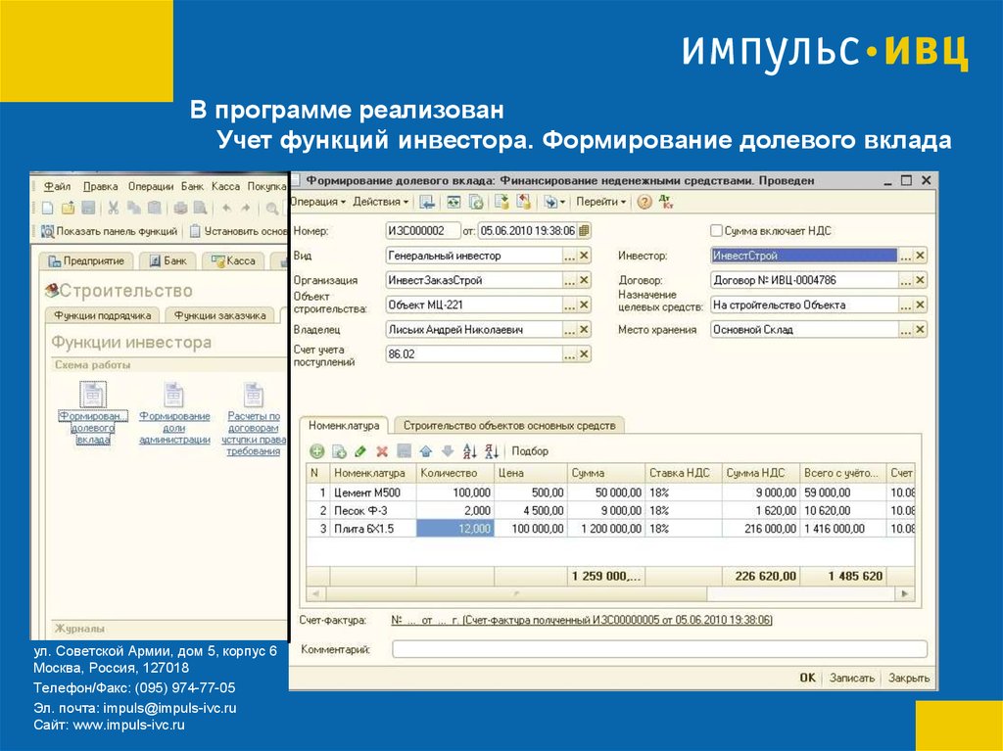Click the Cut scissors icon
This screenshot has height=751, width=1003.
114,208
